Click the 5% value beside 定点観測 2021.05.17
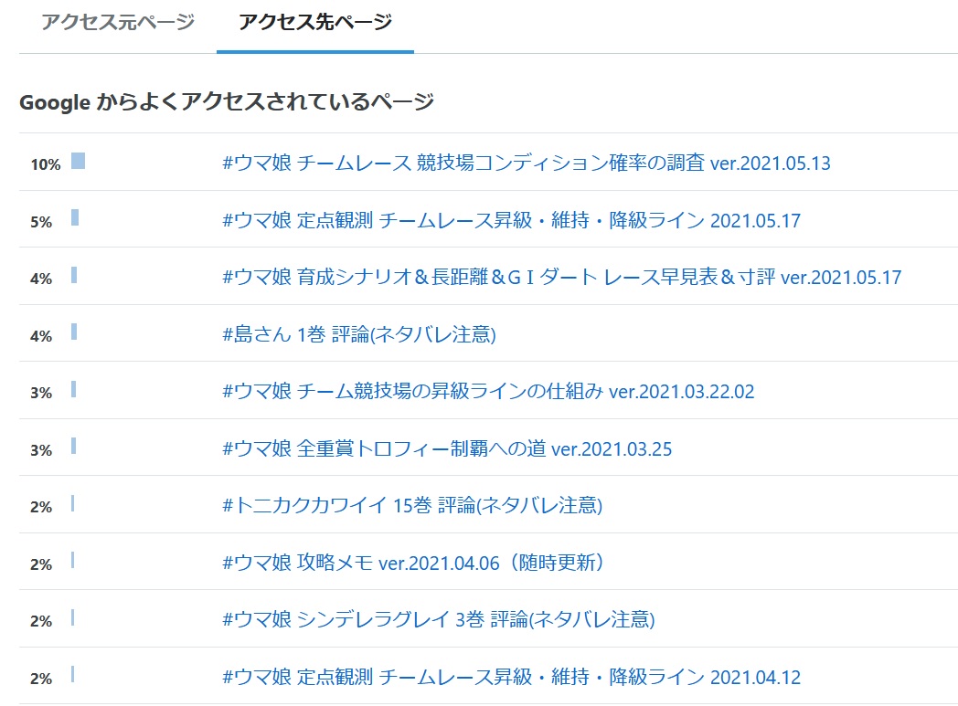 tap(41, 222)
